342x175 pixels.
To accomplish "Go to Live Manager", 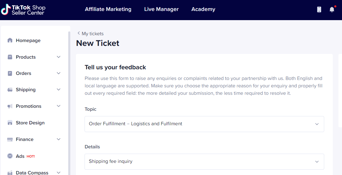I will pos(161,9).
